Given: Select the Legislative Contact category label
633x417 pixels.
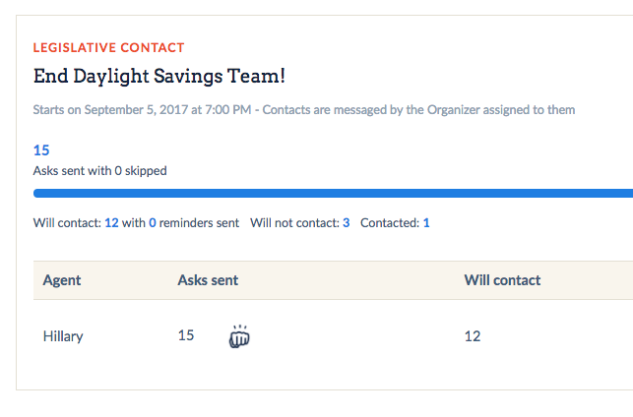Looking at the screenshot, I should coord(108,47).
